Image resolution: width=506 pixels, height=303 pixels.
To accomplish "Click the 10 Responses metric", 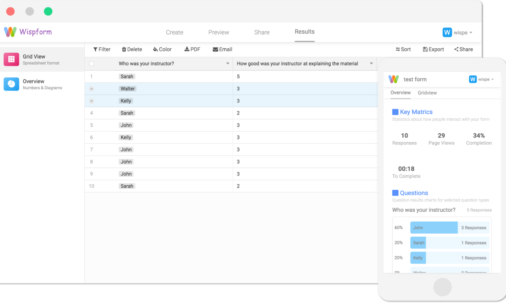I will [404, 139].
